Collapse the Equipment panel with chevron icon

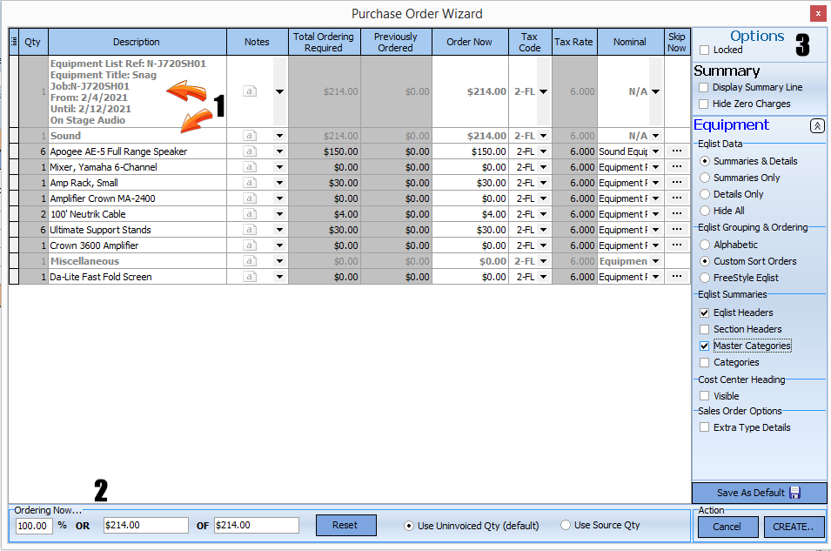tap(816, 125)
